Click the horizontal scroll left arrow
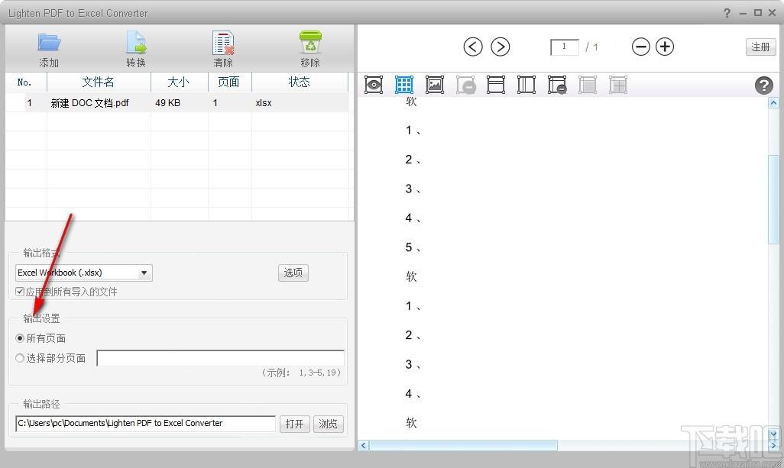The image size is (784, 468). pyautogui.click(x=364, y=445)
